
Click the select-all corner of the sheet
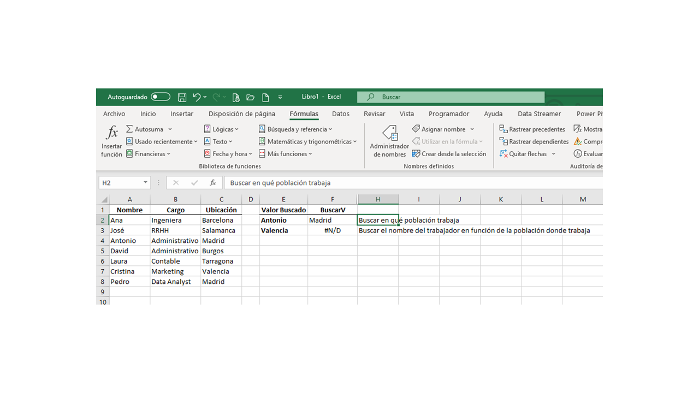tap(103, 199)
